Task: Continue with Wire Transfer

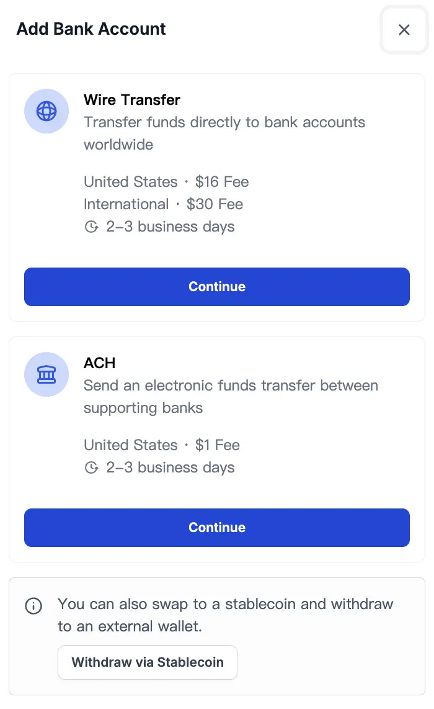Action: [216, 287]
